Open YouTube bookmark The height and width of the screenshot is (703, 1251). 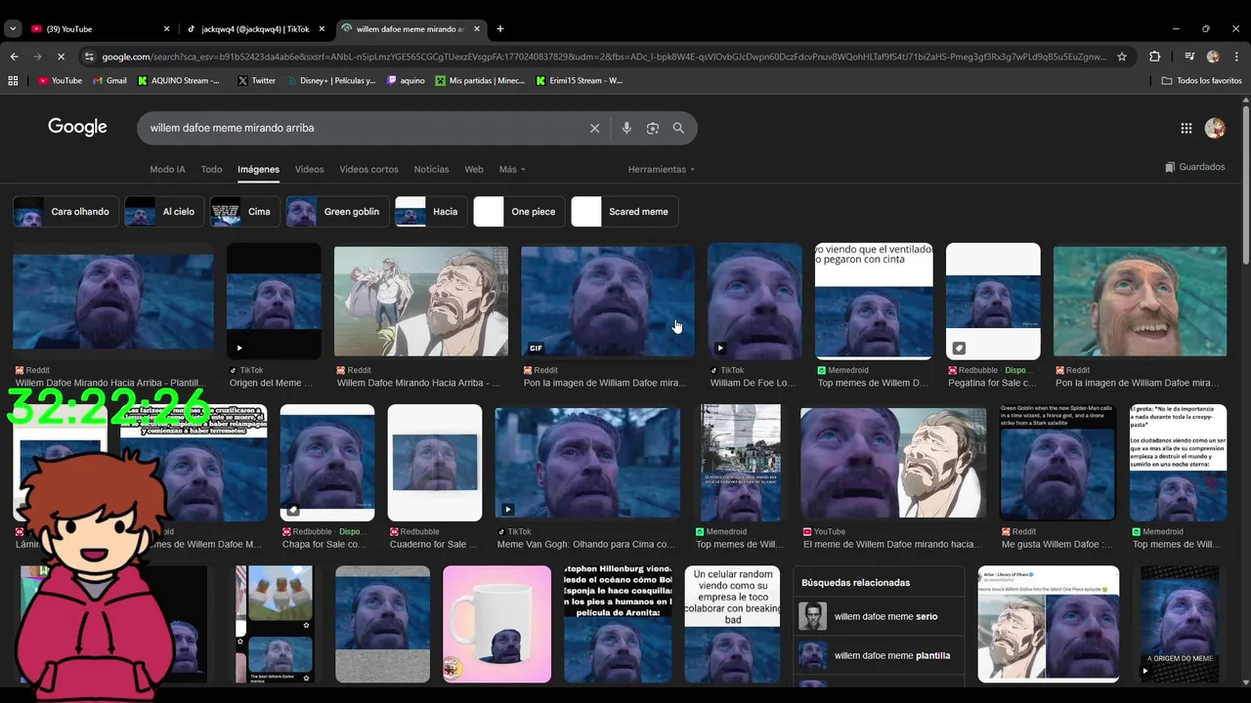[60, 81]
